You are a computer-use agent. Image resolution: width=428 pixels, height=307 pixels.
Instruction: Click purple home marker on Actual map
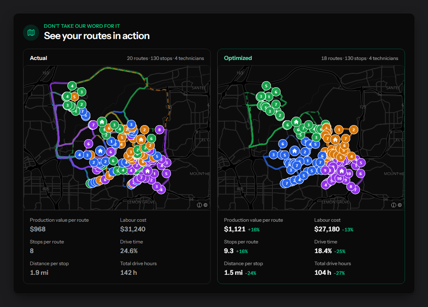148,171
